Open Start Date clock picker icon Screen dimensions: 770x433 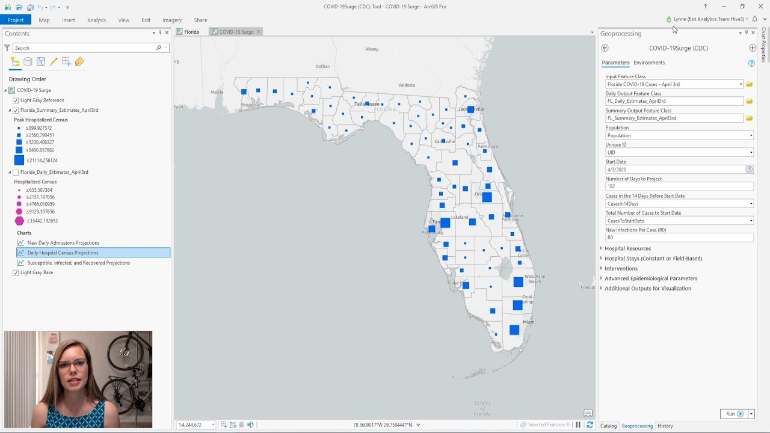pyautogui.click(x=749, y=170)
